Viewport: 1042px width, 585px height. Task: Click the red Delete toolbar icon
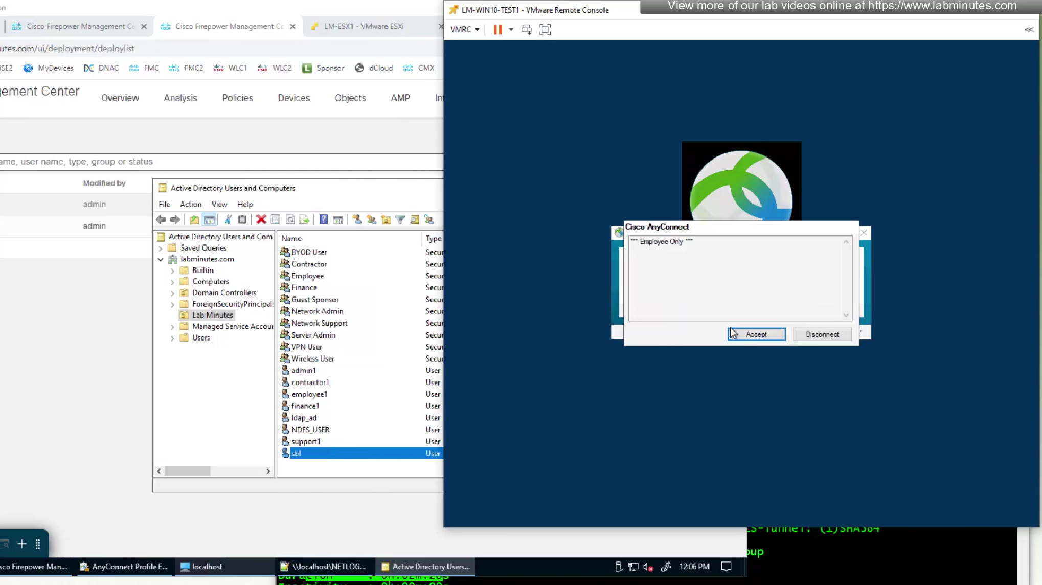261,220
